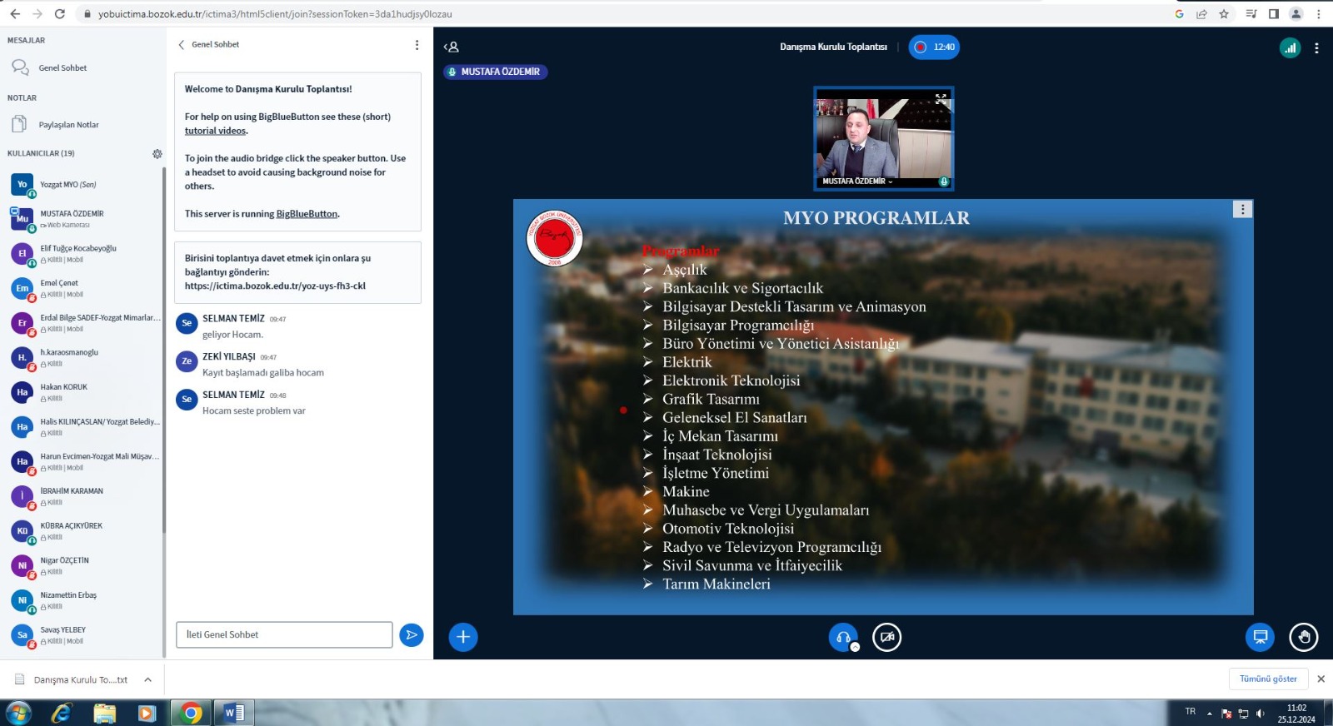Raise hand button

[x=1304, y=637]
